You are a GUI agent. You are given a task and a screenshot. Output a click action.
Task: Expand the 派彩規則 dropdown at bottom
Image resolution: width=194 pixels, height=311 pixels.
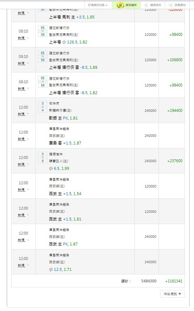(x=172, y=294)
